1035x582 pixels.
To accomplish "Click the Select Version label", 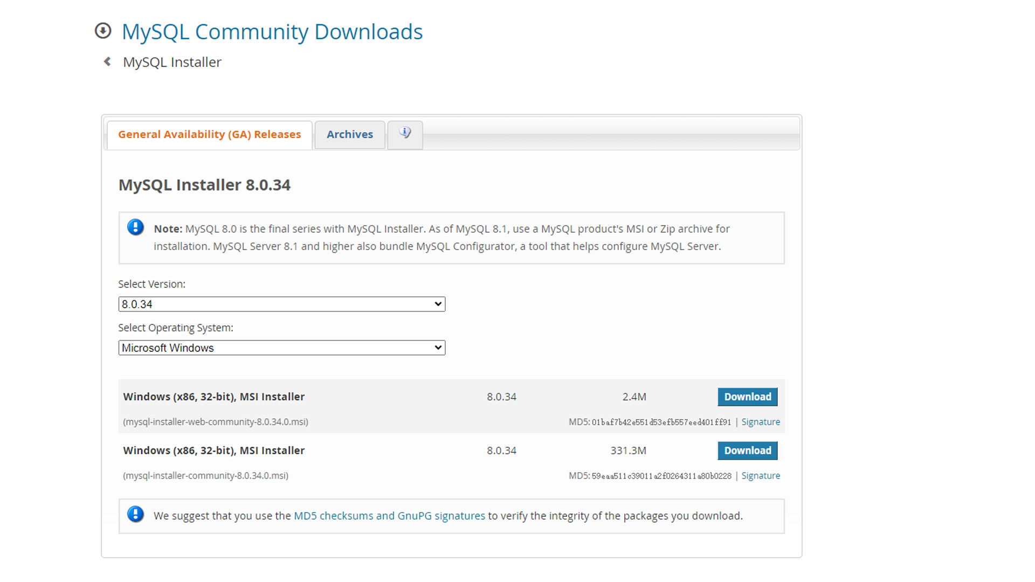I will 151,284.
